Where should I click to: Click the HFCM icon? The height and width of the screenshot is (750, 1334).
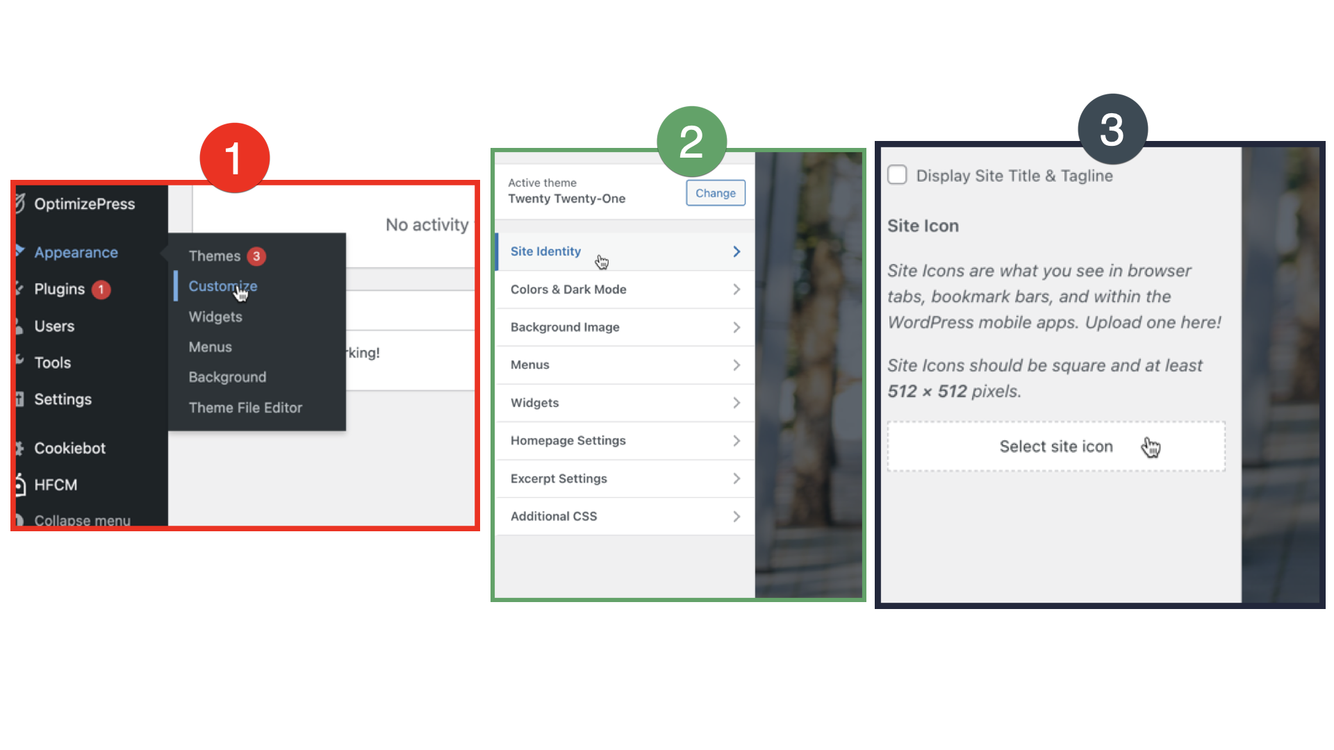pyautogui.click(x=20, y=485)
